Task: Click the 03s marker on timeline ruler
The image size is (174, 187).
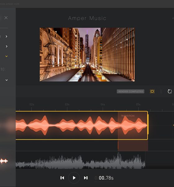Action: click(67, 104)
